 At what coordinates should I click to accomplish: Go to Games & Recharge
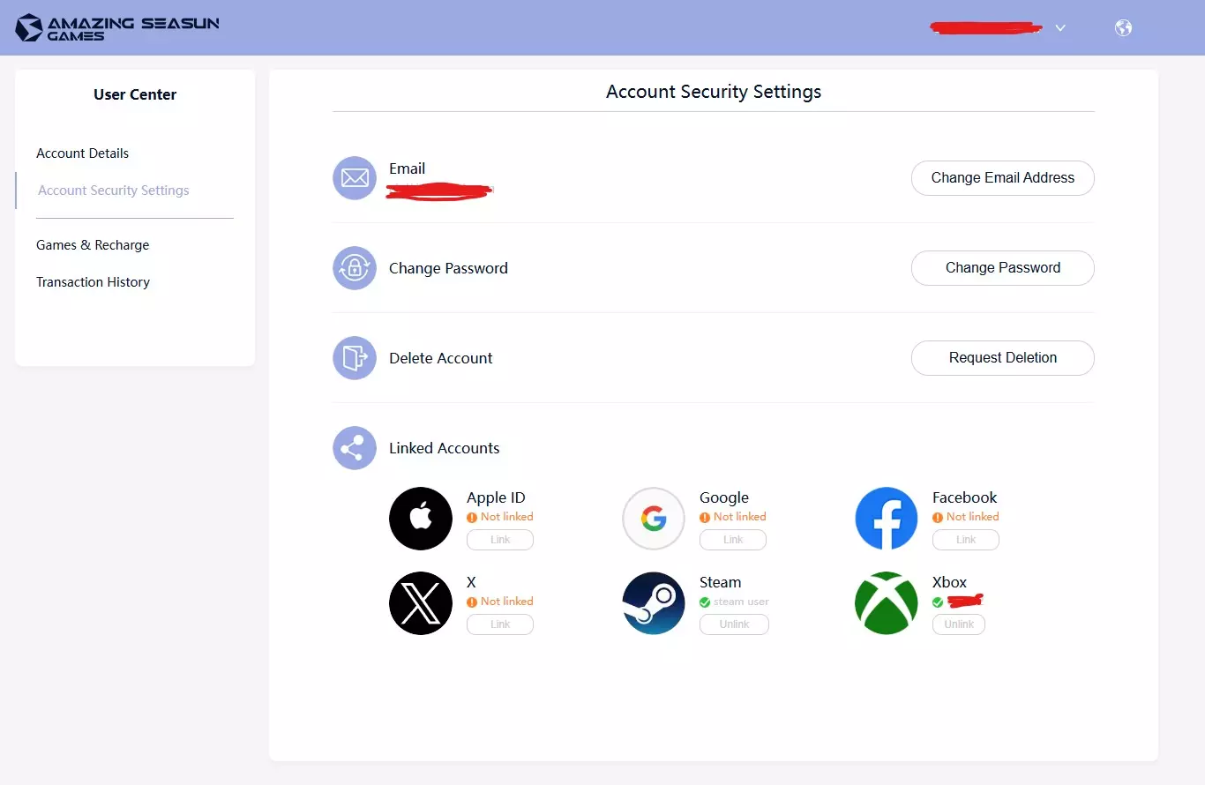[x=93, y=245]
